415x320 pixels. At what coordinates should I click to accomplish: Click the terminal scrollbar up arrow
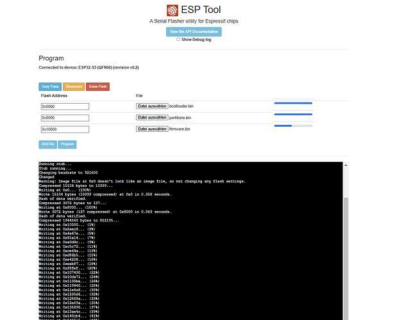pos(346,165)
